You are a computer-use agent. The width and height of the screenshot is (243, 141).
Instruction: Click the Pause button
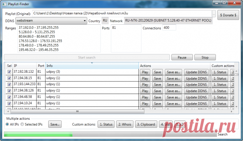pyautogui.click(x=182, y=57)
